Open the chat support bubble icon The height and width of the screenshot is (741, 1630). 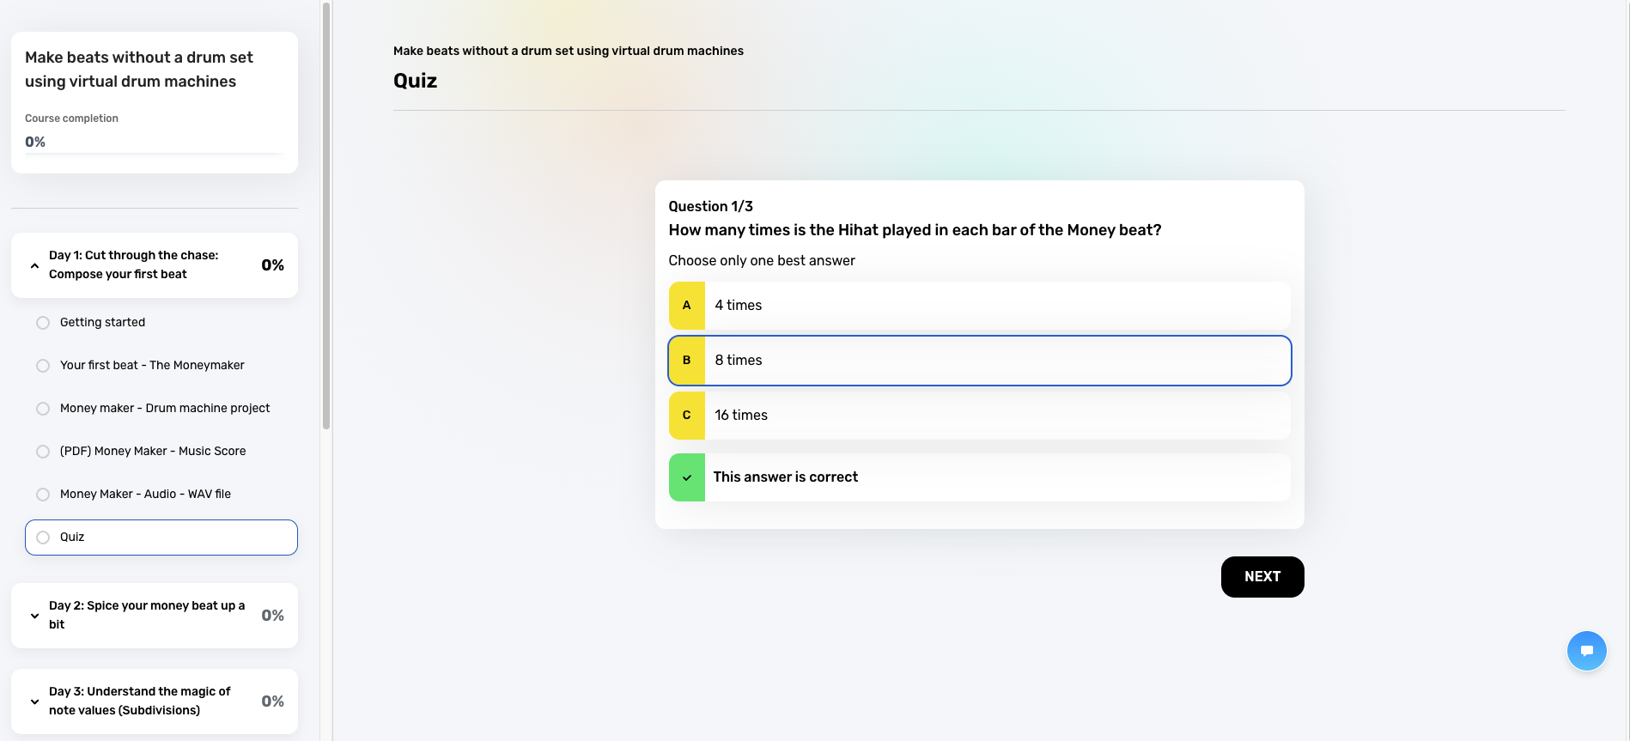click(x=1586, y=651)
